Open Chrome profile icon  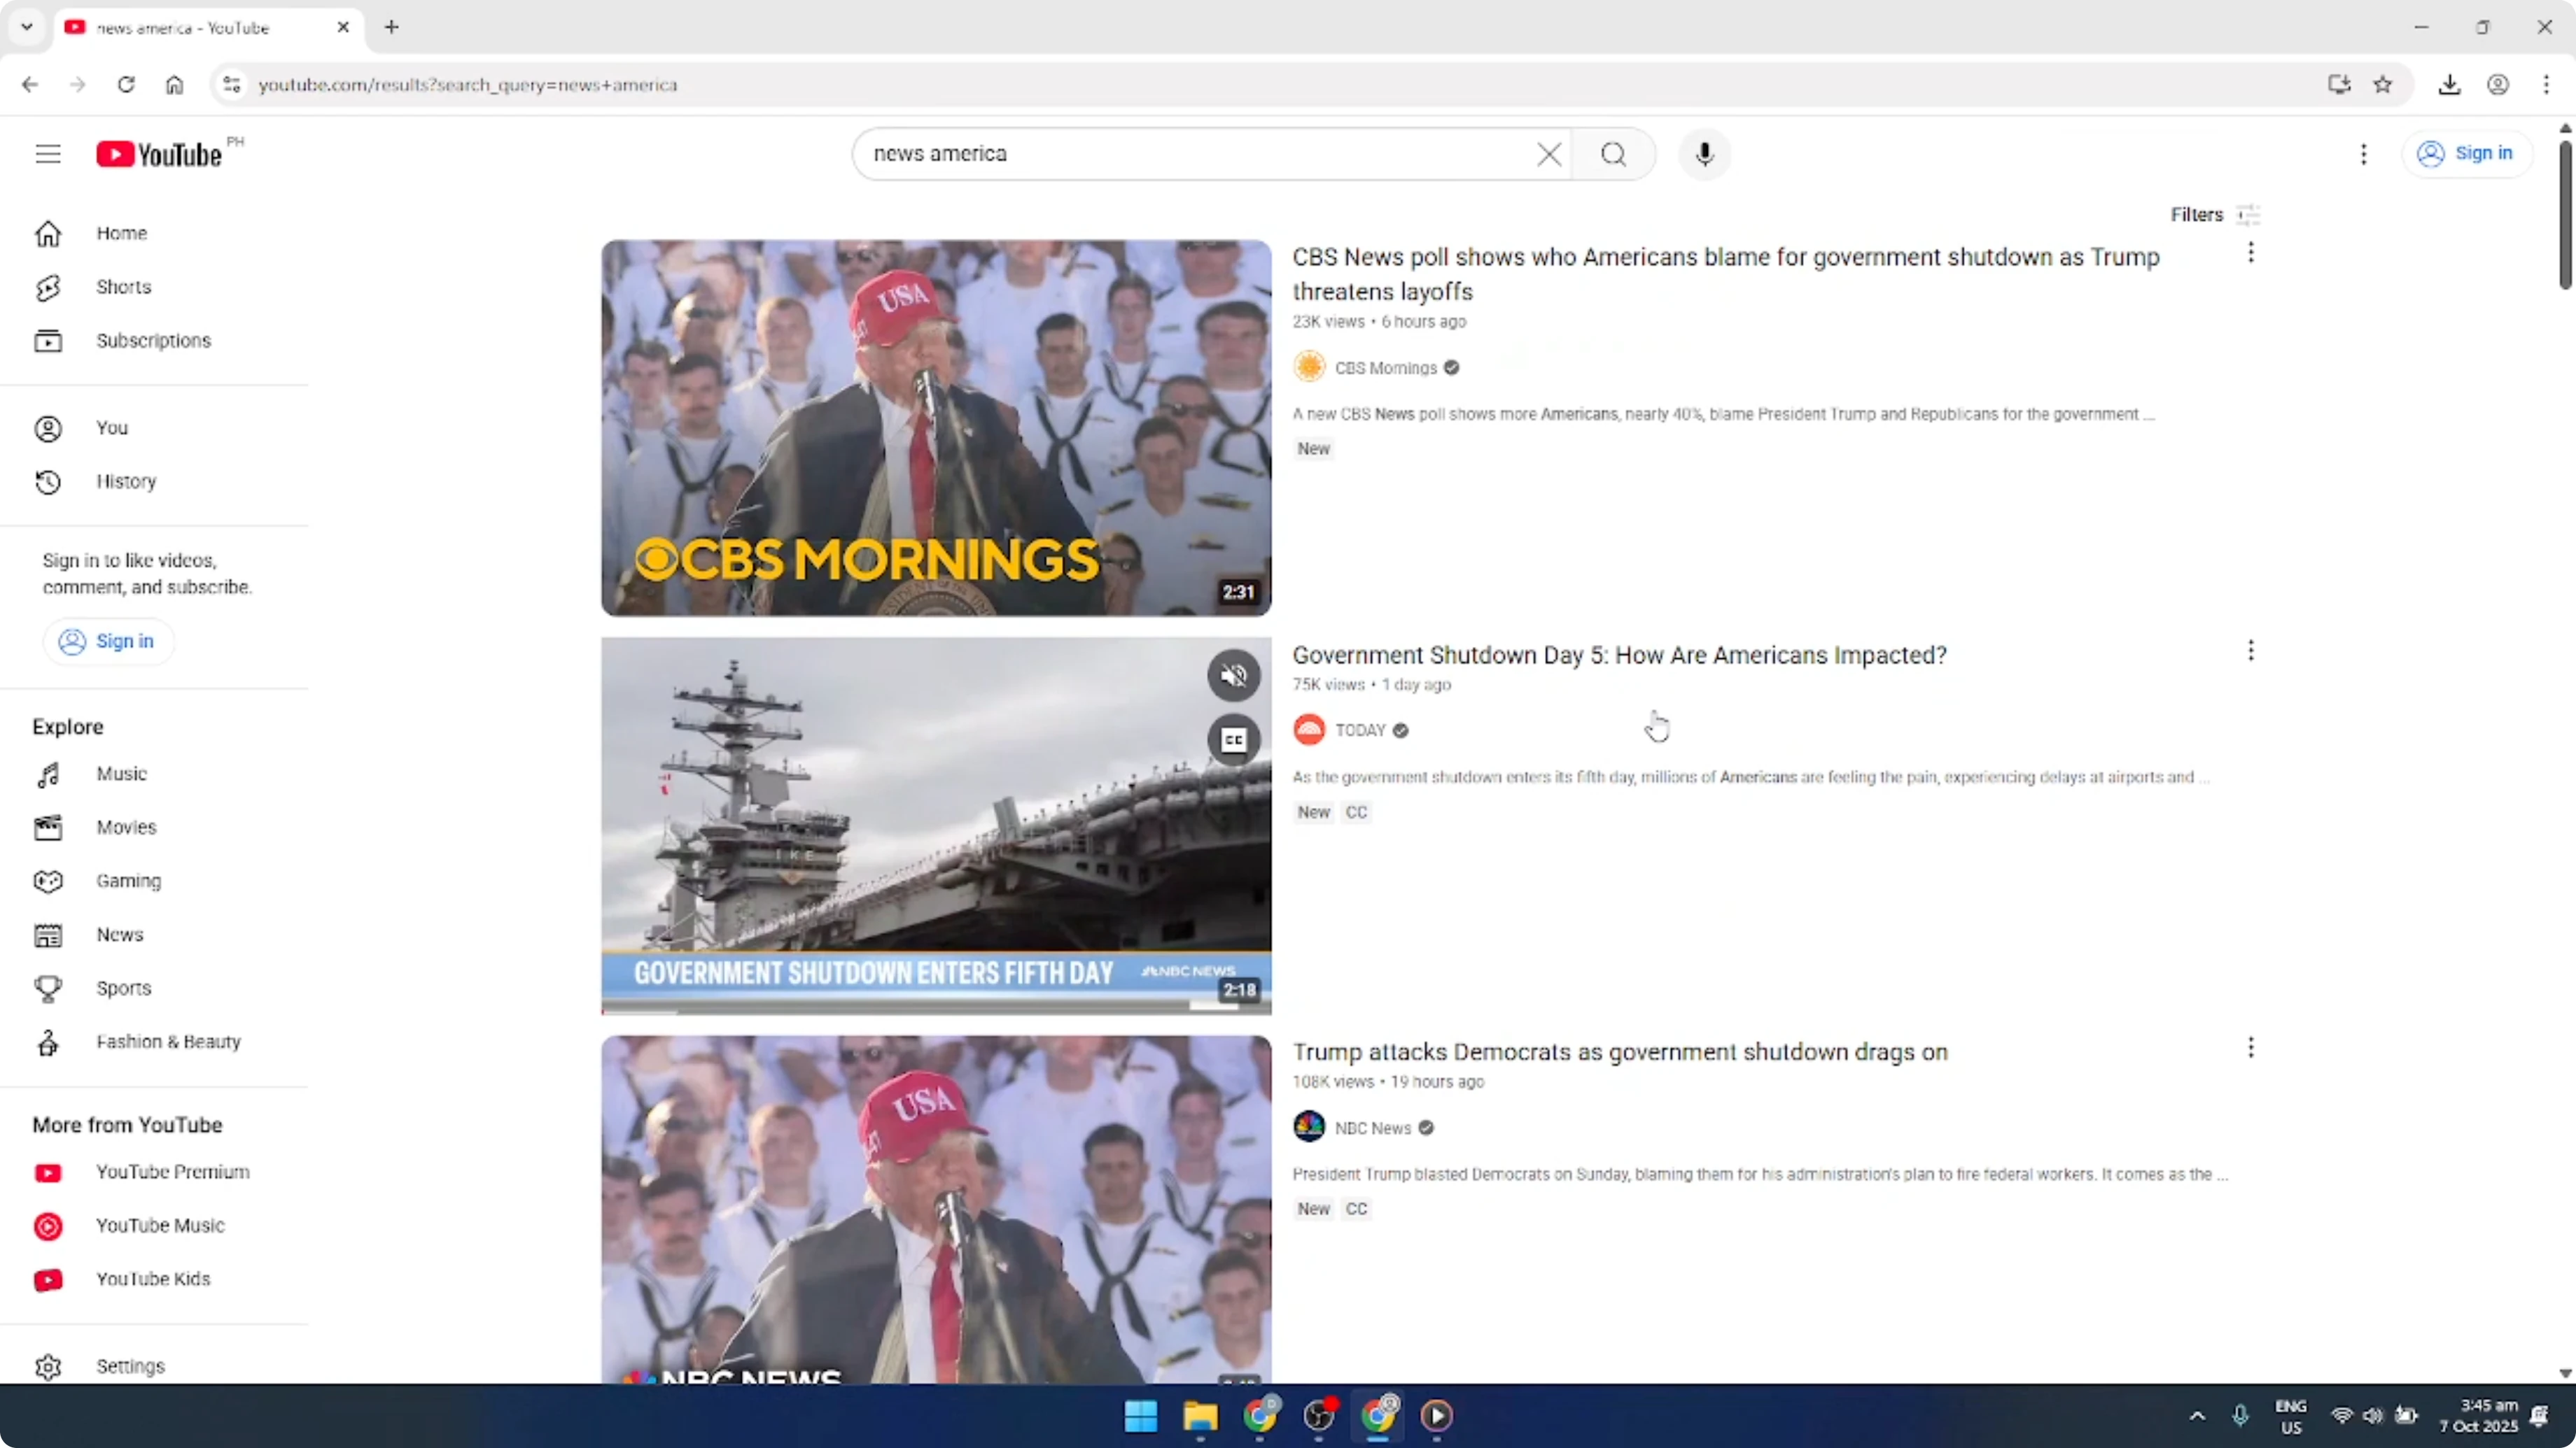2498,85
